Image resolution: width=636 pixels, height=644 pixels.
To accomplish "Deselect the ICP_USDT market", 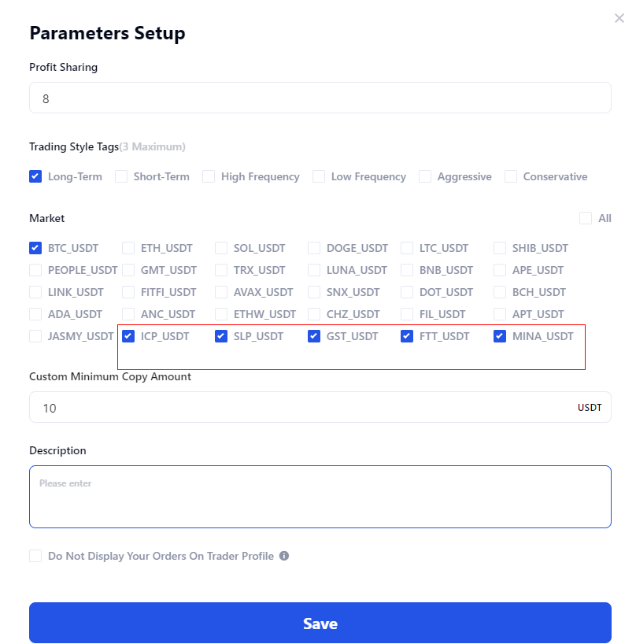I will 128,336.
